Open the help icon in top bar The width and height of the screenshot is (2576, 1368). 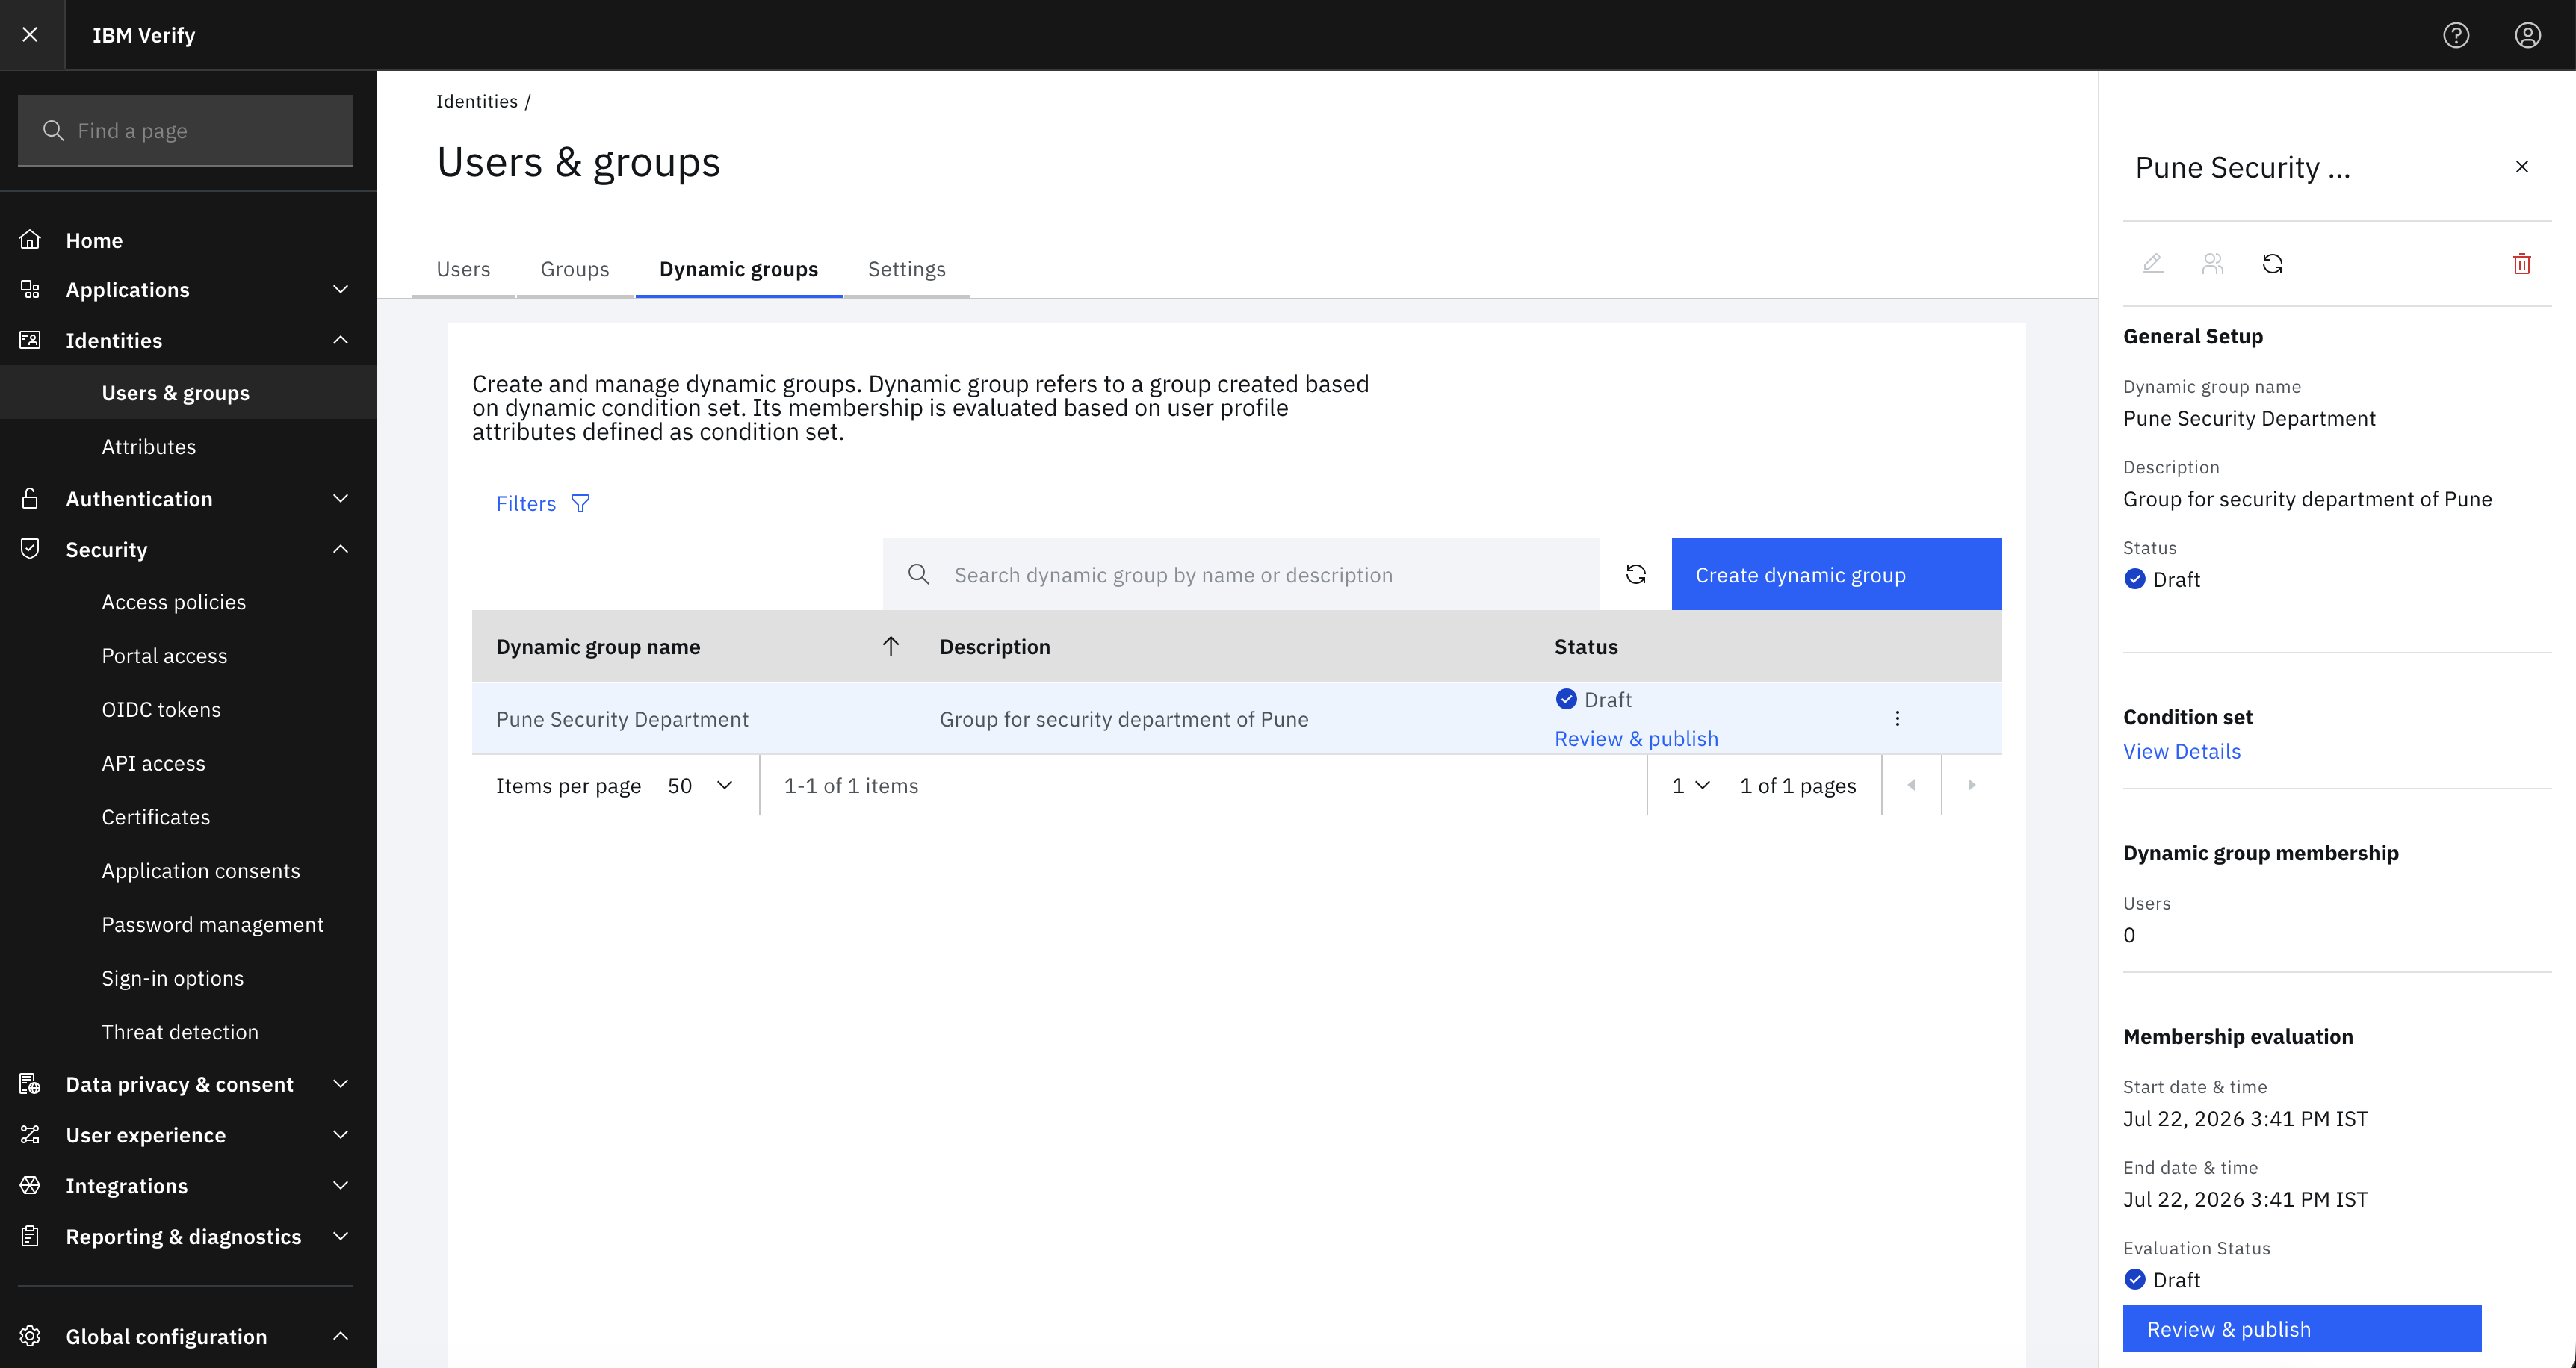pos(2456,35)
